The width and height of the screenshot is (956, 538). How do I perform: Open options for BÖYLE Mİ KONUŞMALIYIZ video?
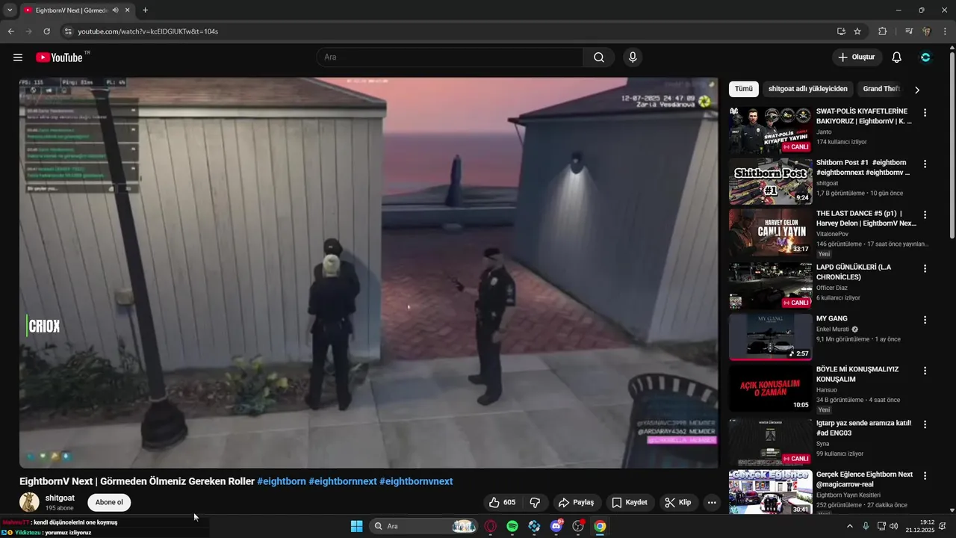tap(925, 371)
